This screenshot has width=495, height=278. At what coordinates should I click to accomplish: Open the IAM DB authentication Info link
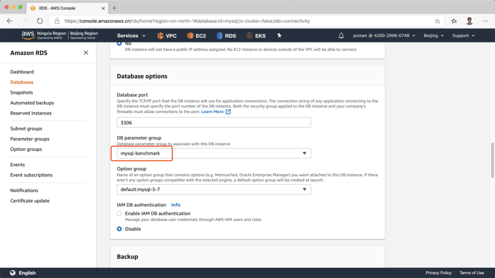pos(175,205)
